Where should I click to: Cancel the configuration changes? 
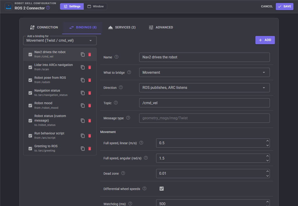267,6
